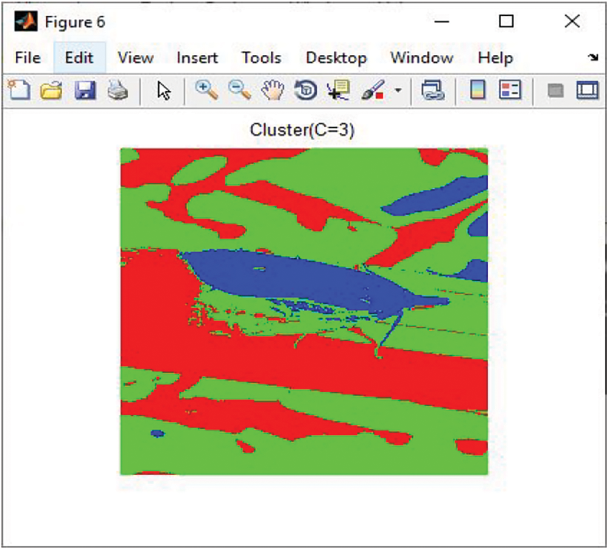Enable the Data Cursor tool

[x=338, y=90]
